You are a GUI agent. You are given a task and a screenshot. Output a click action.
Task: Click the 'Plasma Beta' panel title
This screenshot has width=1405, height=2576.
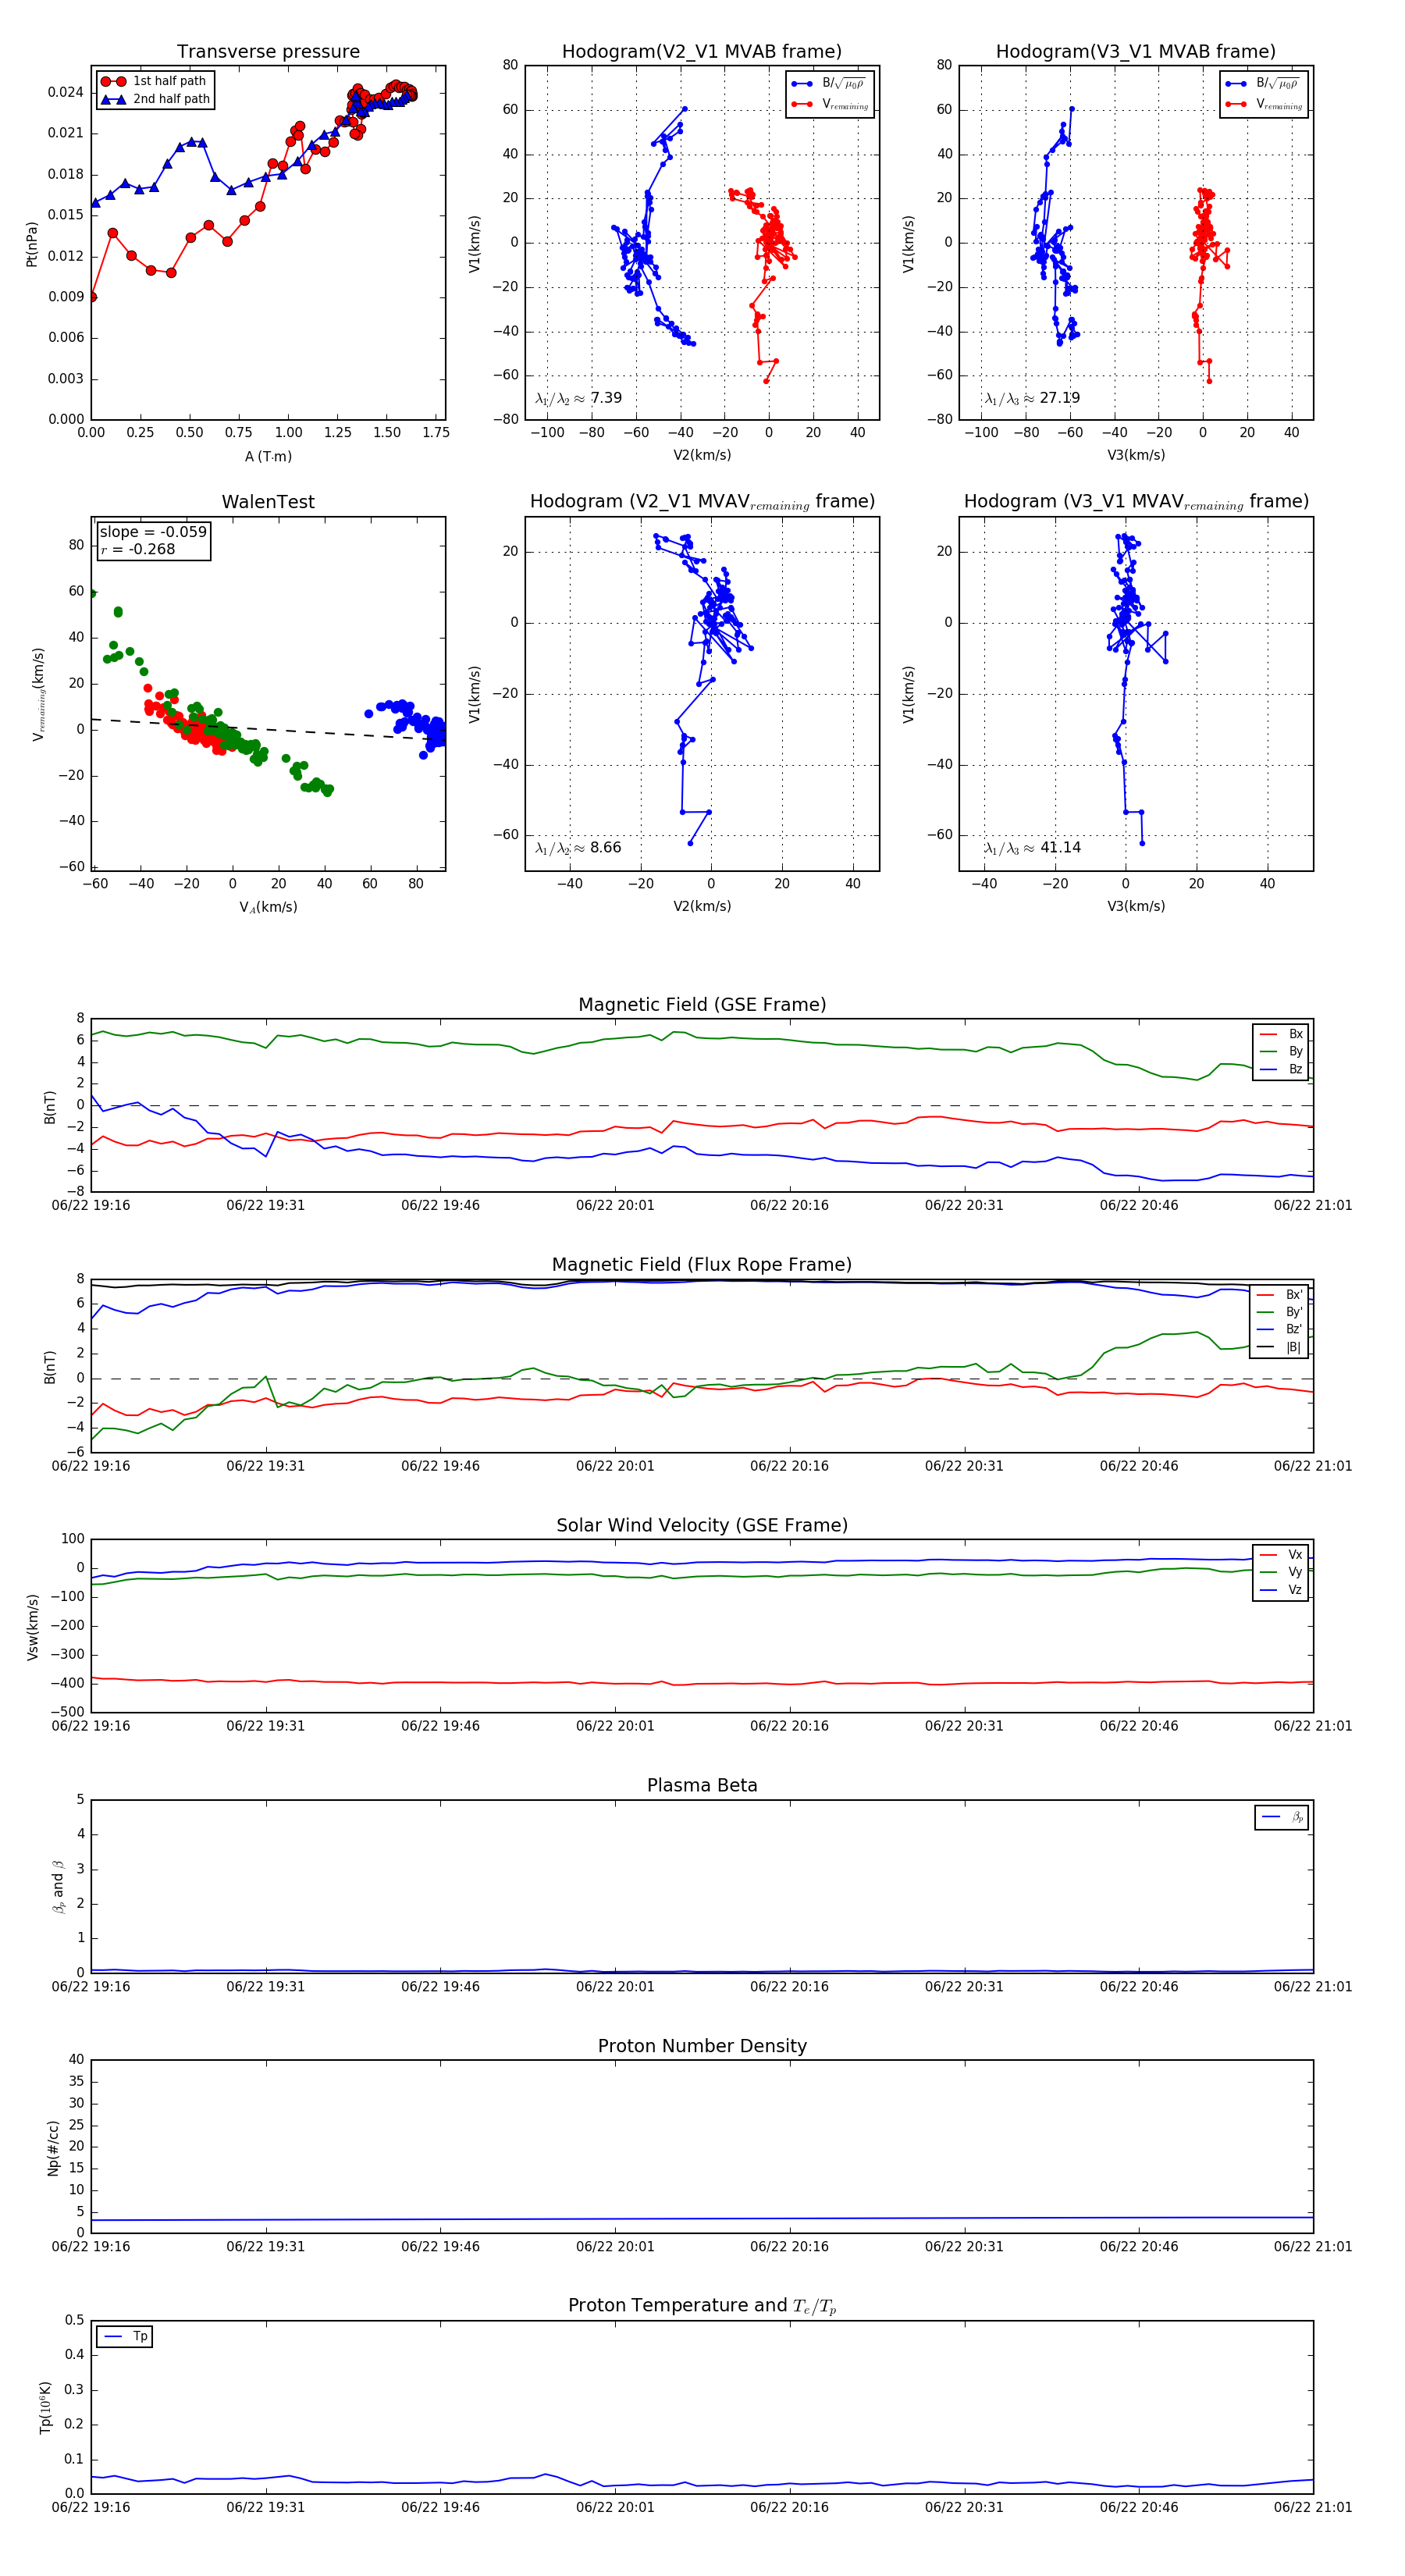[x=702, y=1785]
